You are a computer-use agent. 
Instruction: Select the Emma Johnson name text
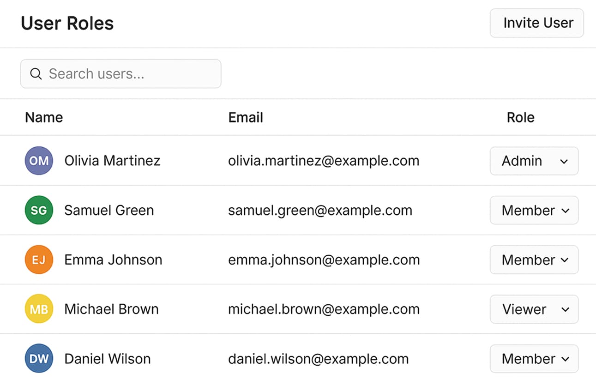(x=113, y=259)
